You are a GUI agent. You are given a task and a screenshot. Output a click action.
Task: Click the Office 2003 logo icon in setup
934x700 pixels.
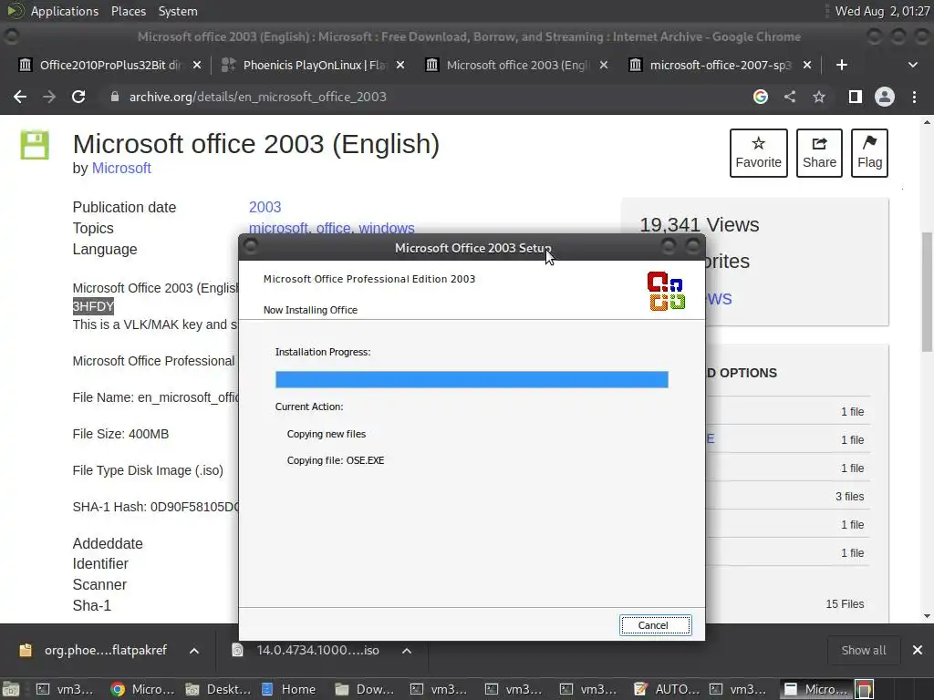[666, 291]
